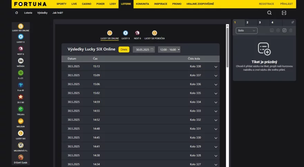Click ticket calculator icon beside Solo dropdown
The image size is (304, 167).
point(272,30)
